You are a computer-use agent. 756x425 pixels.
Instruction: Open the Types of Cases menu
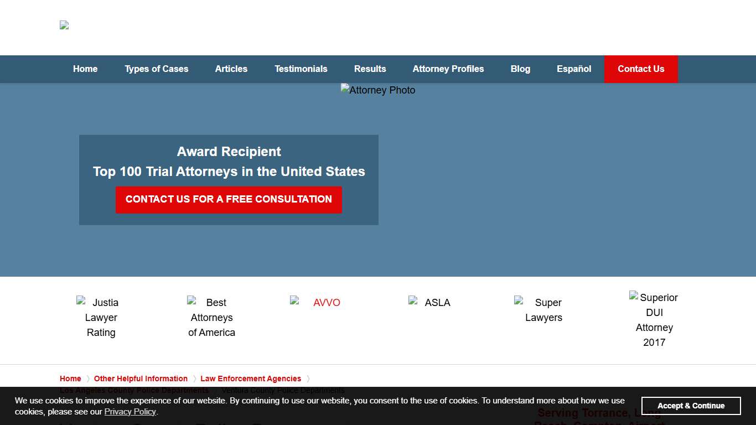[157, 69]
